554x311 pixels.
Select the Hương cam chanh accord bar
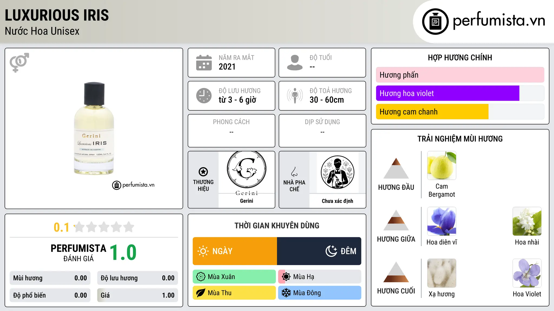[460, 112]
